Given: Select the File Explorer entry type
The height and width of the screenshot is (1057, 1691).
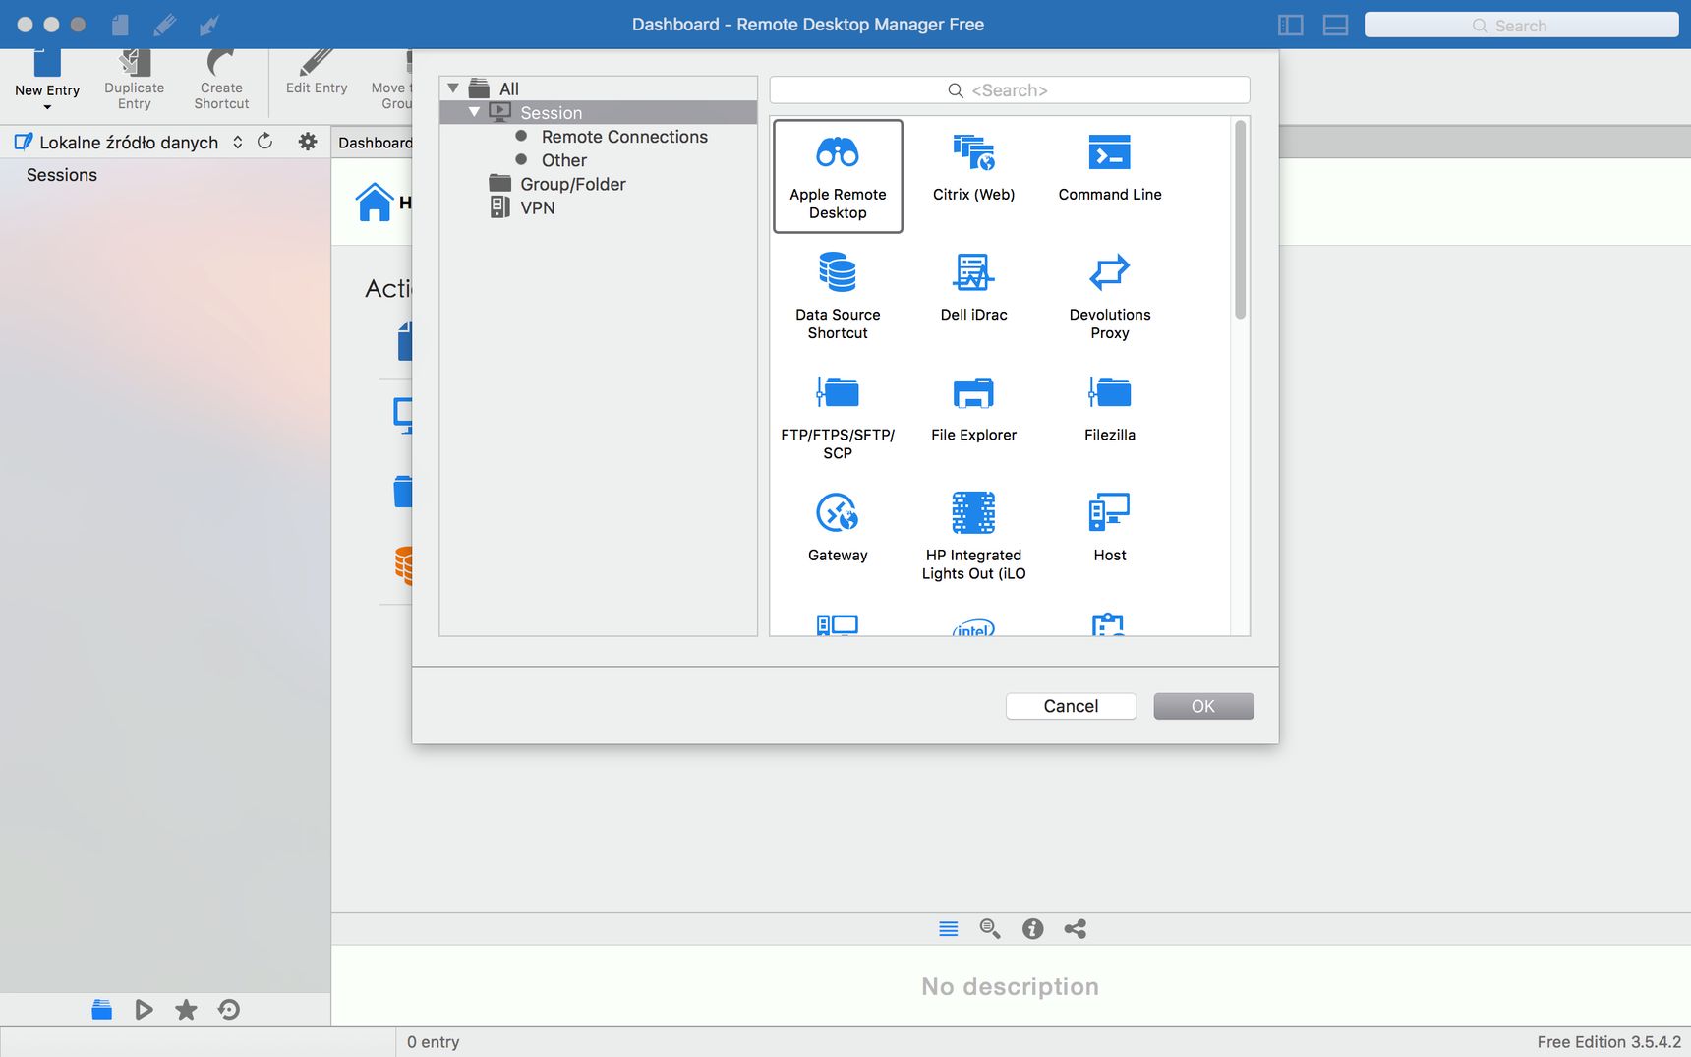Looking at the screenshot, I should click(x=973, y=408).
